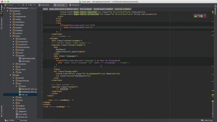Select the branches folder

pos(22,39)
